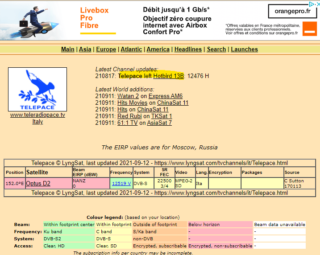The width and height of the screenshot is (320, 255).
Task: Open the Hits Movies channel link
Action: click(x=132, y=103)
